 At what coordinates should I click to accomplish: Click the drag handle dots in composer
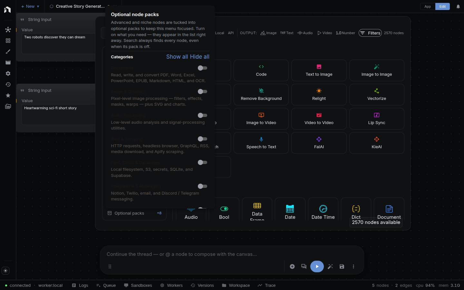pos(110,266)
